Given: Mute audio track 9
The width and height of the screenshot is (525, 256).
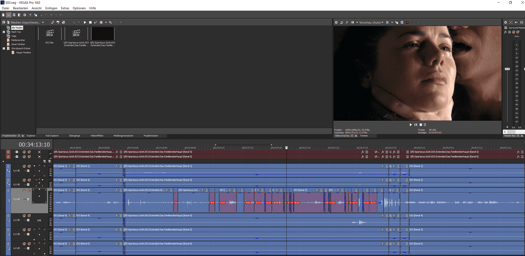Looking at the screenshot, I should point(24,180).
